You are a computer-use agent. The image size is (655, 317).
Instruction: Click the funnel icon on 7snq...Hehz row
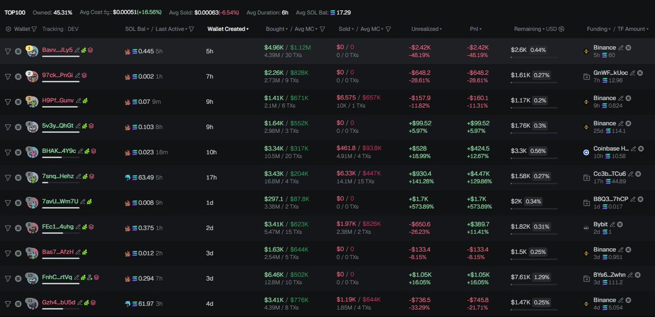pos(8,177)
